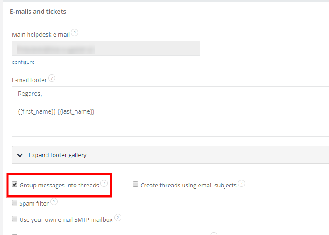Click the configure link under helpdesk e-mail
This screenshot has height=235, width=329.
(x=23, y=62)
